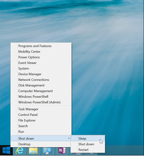Choose Network Connections

[41, 80]
